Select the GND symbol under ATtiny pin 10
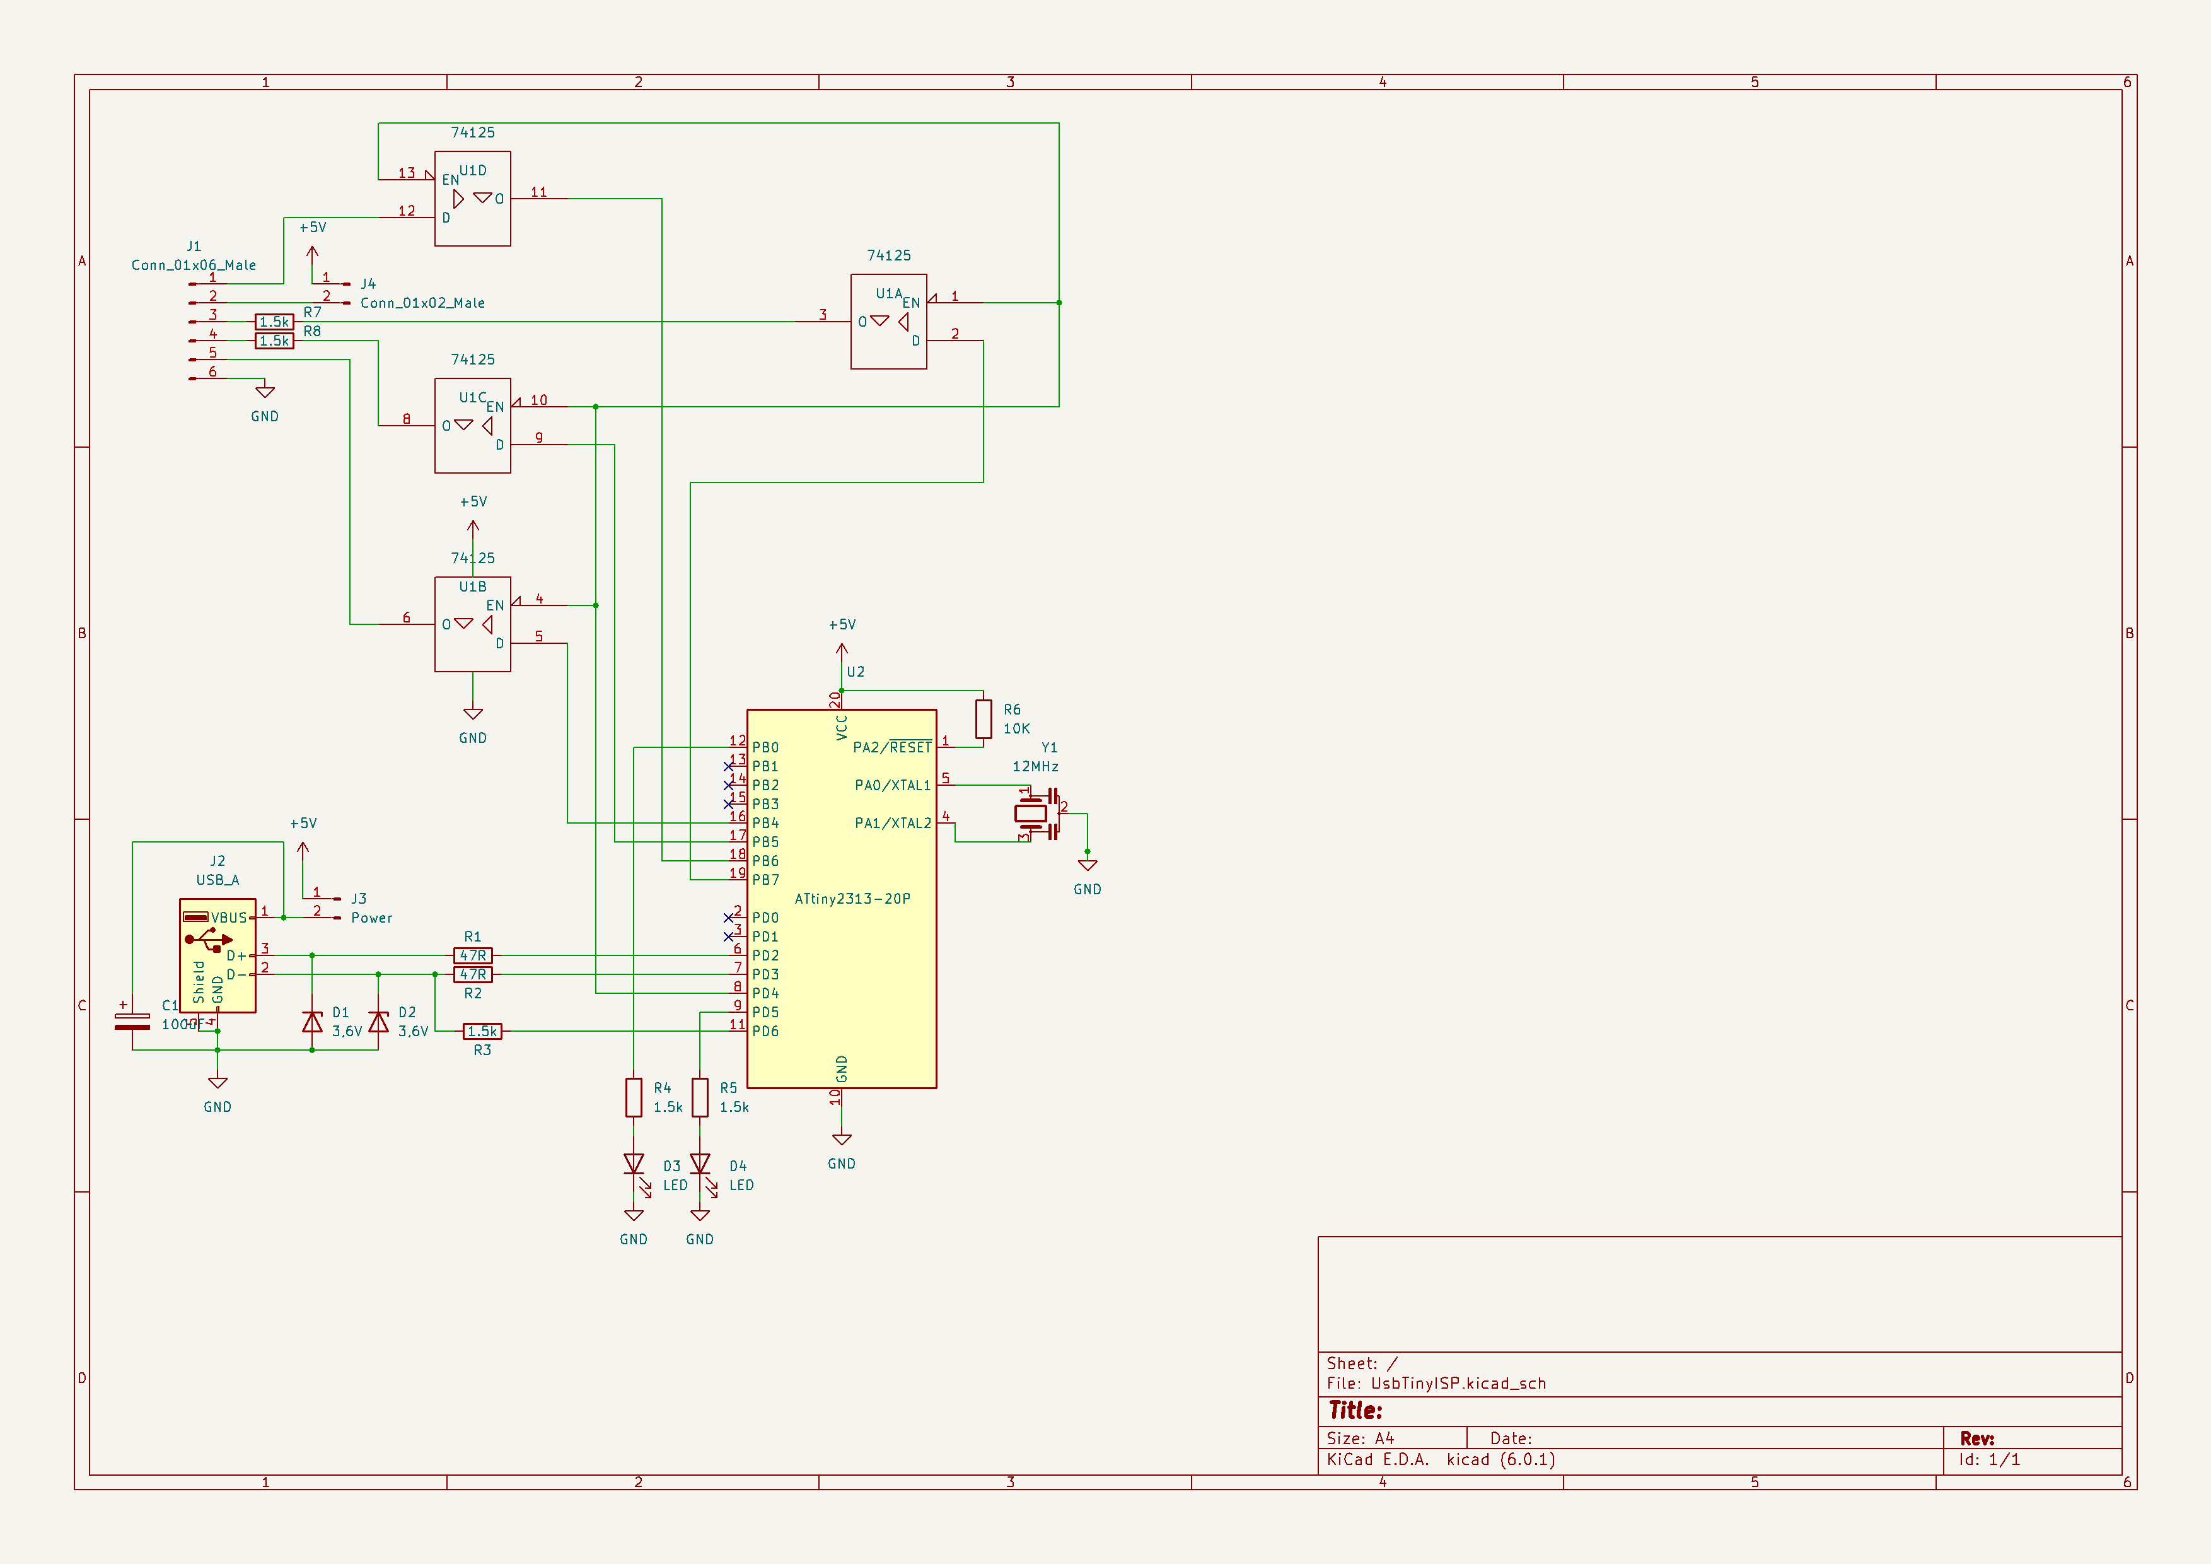Image resolution: width=2211 pixels, height=1564 pixels. point(842,1140)
